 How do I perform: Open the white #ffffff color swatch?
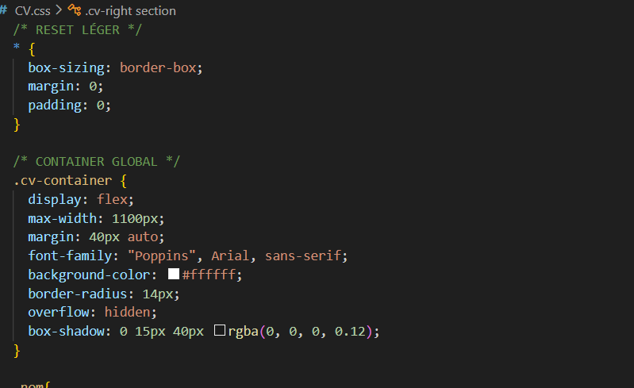pyautogui.click(x=174, y=275)
